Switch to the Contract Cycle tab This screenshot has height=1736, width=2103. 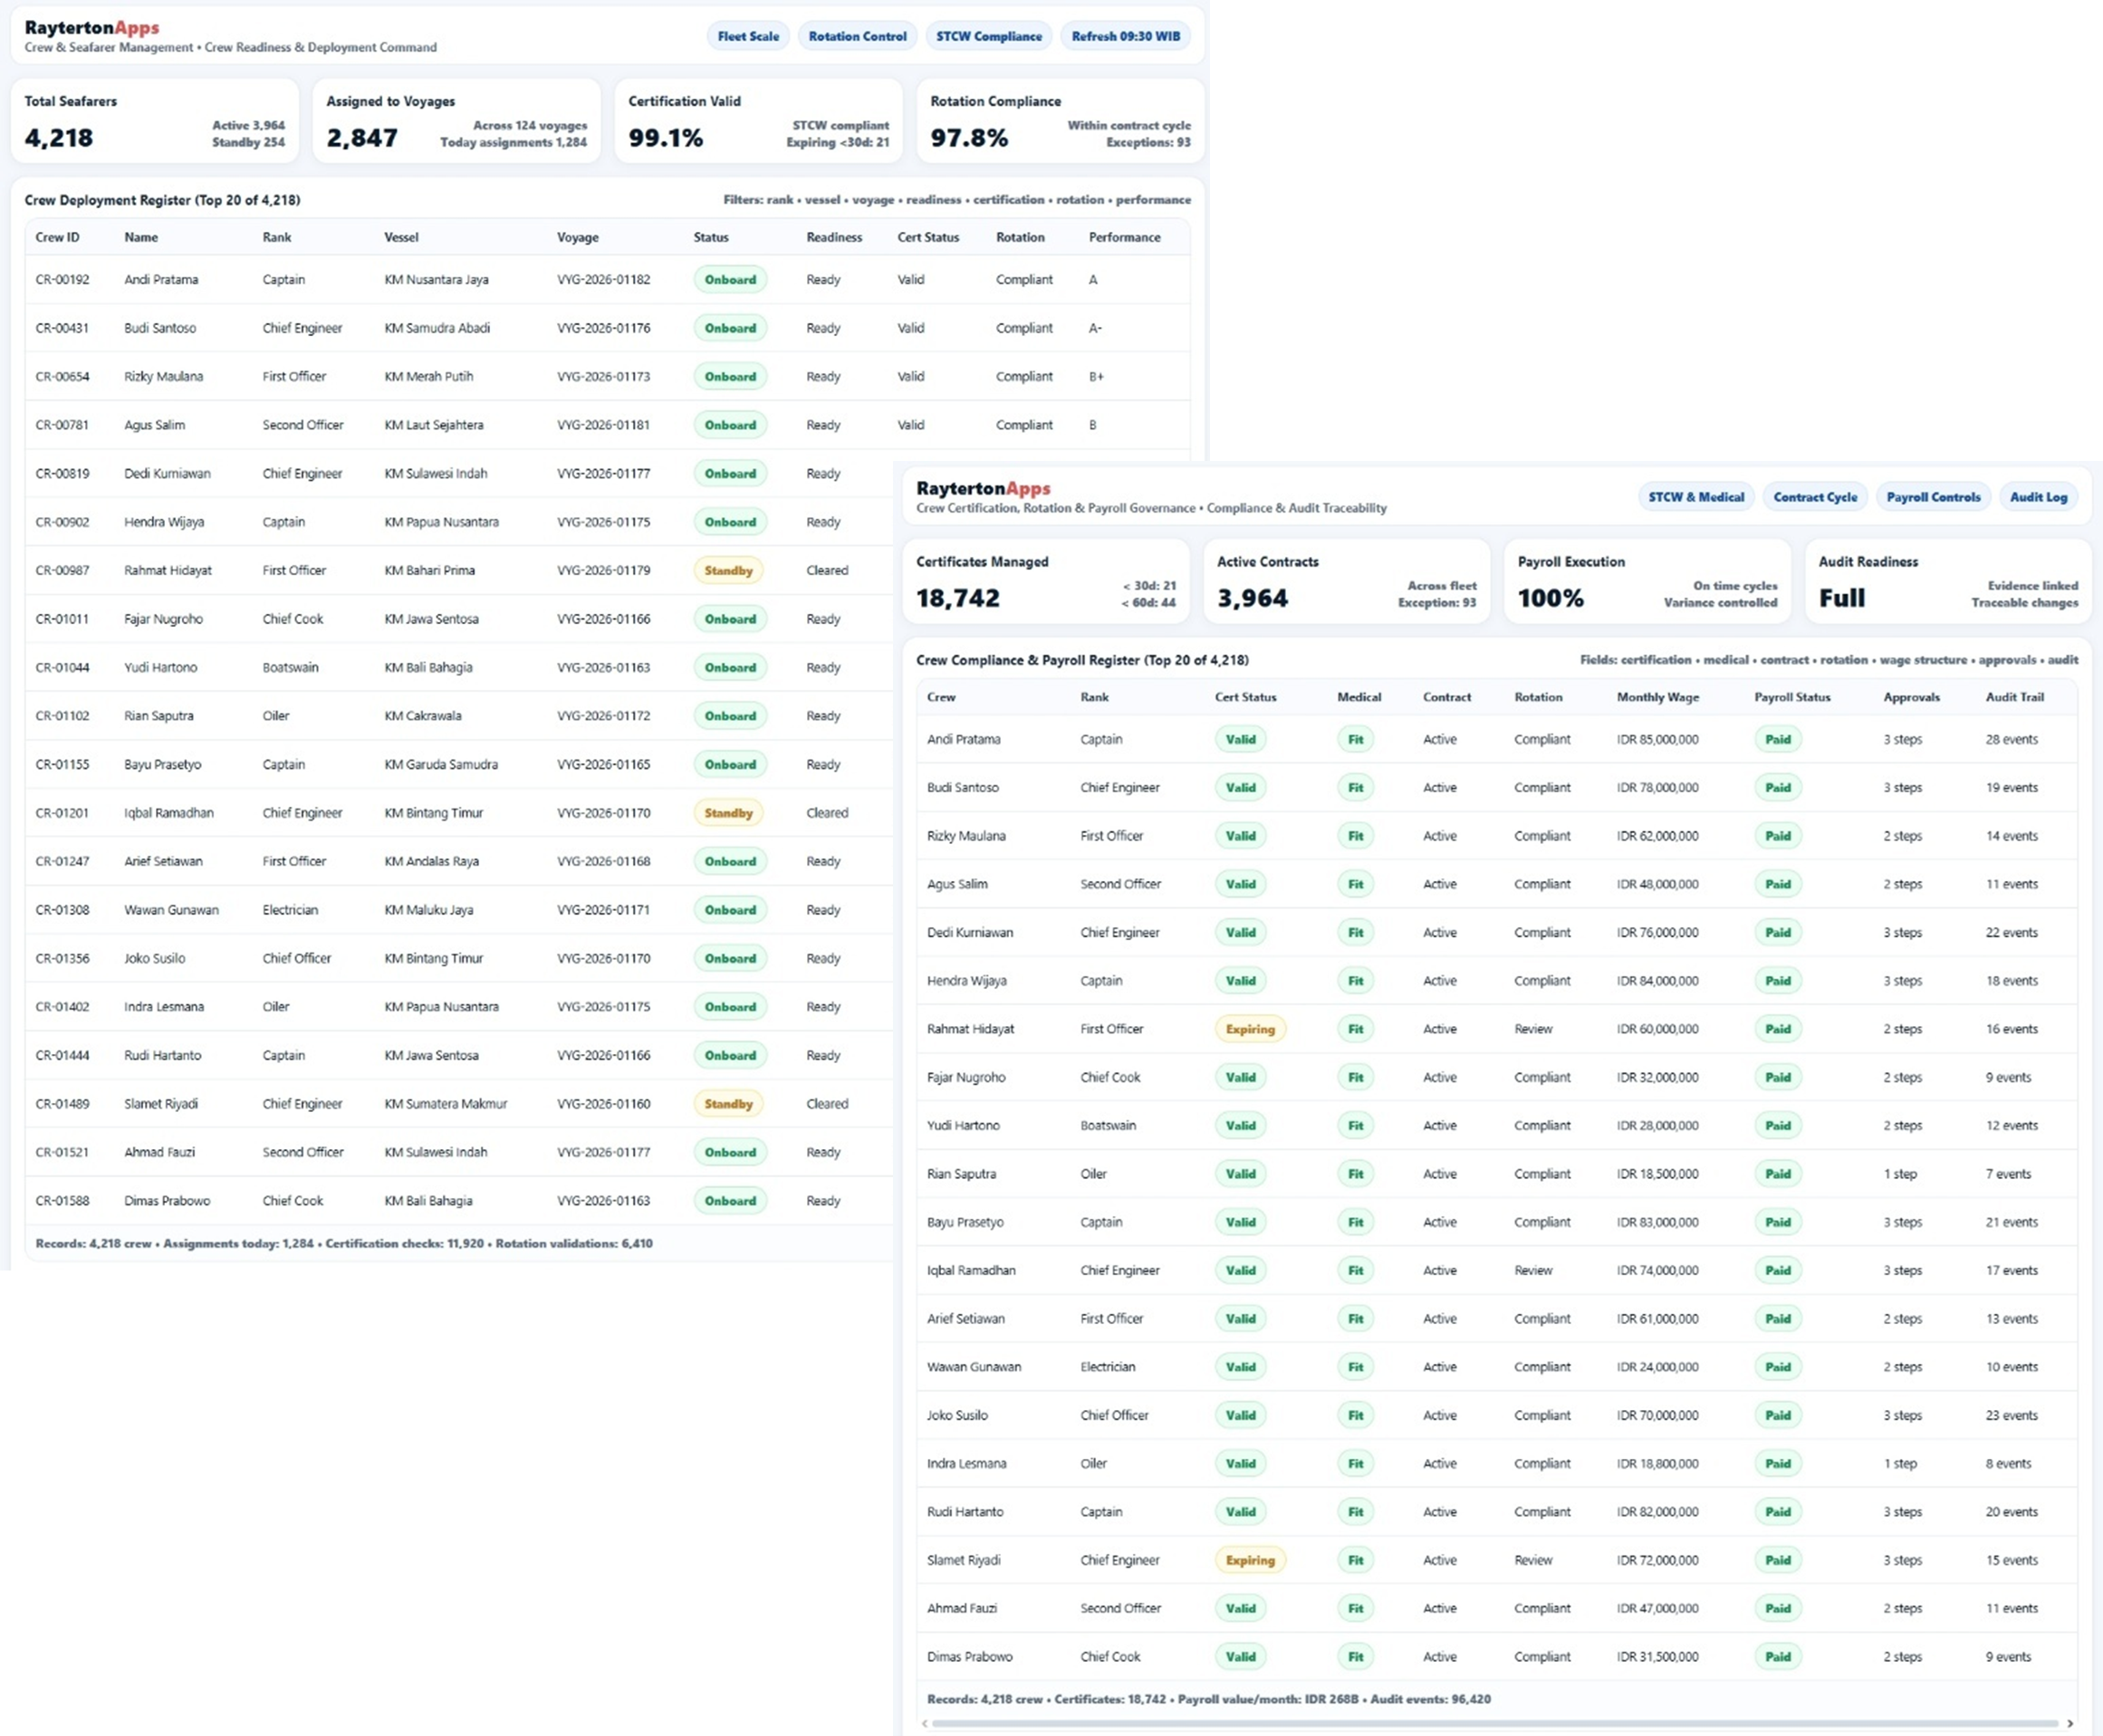1814,497
